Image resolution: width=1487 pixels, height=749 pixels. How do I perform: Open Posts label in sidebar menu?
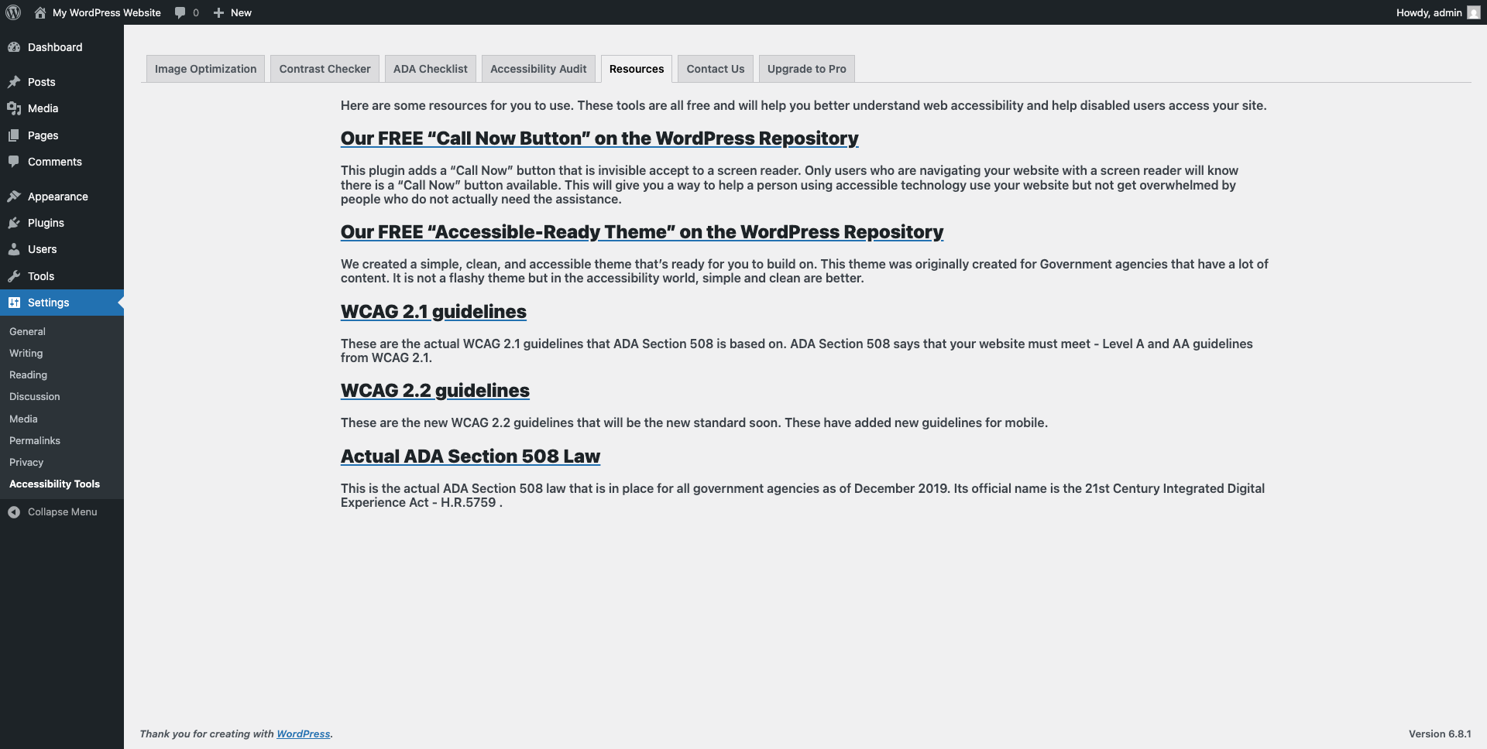tap(42, 82)
